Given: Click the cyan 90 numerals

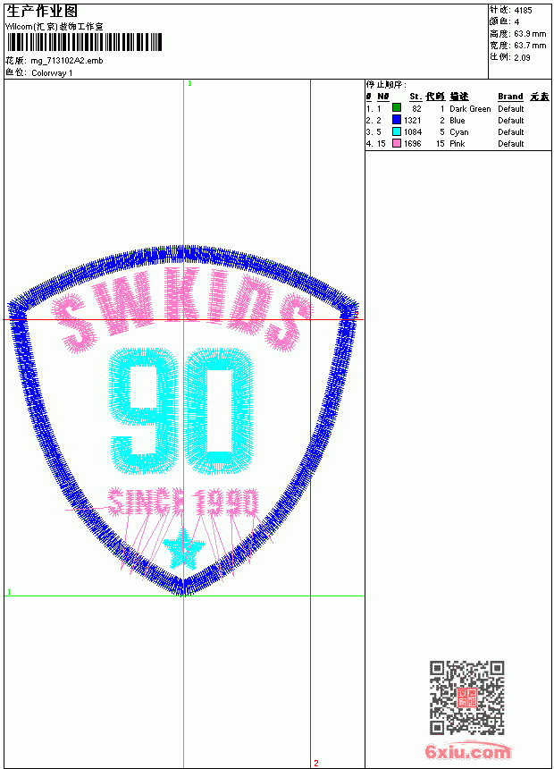Looking at the screenshot, I should (x=180, y=411).
